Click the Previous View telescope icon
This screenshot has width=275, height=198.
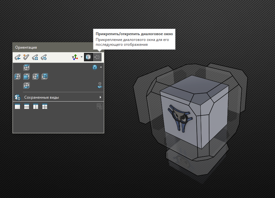point(17,57)
